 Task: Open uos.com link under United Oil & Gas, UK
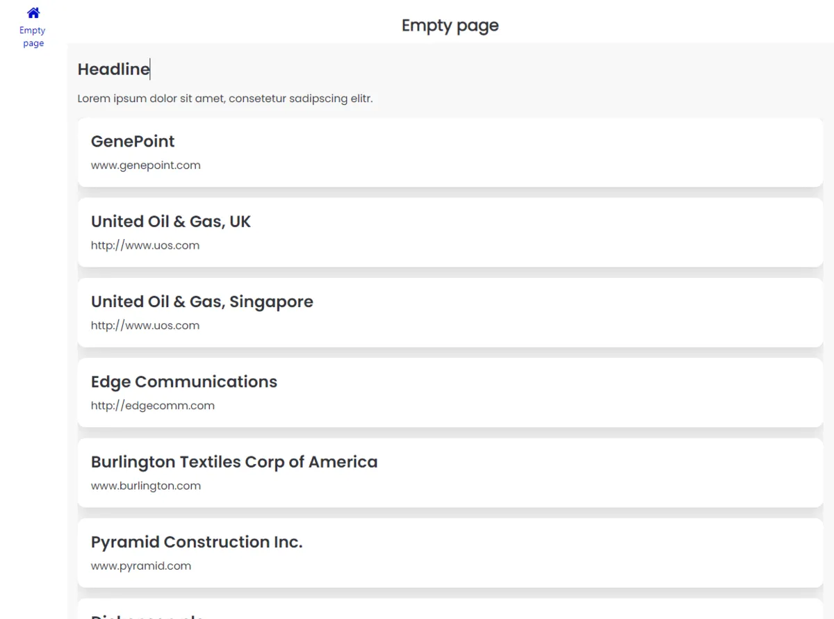coord(145,245)
